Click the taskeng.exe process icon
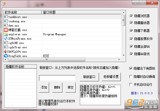 6,21
